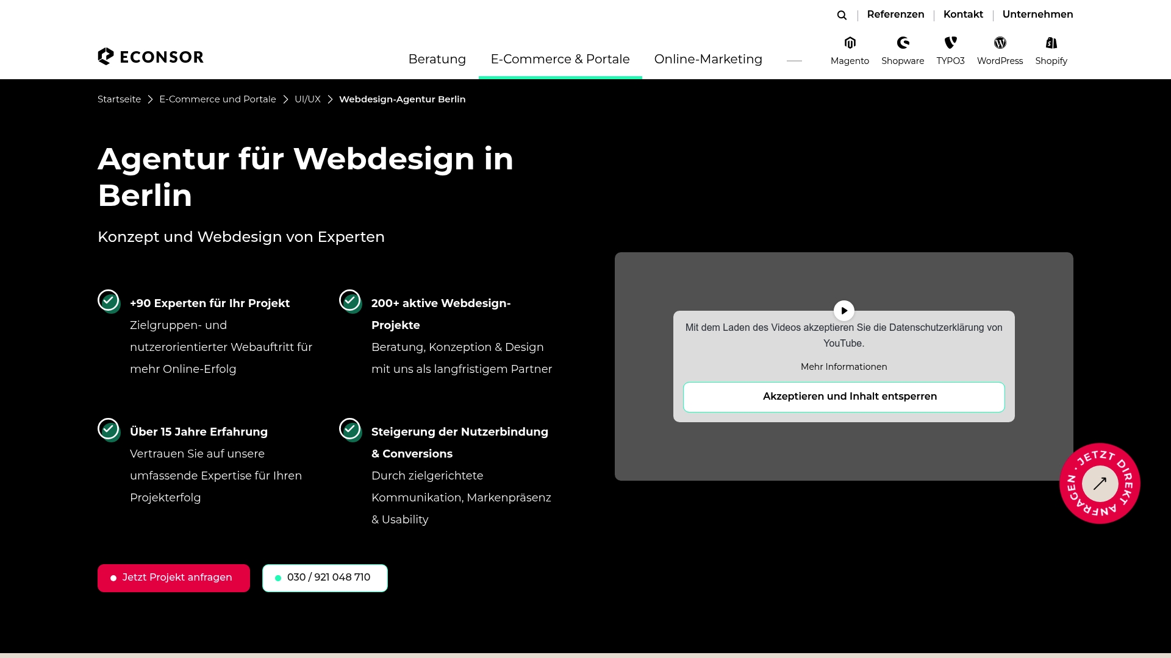Click the checkmark next to 'Über 15 Jahre Erfahrung'
The height and width of the screenshot is (658, 1171).
click(x=108, y=429)
